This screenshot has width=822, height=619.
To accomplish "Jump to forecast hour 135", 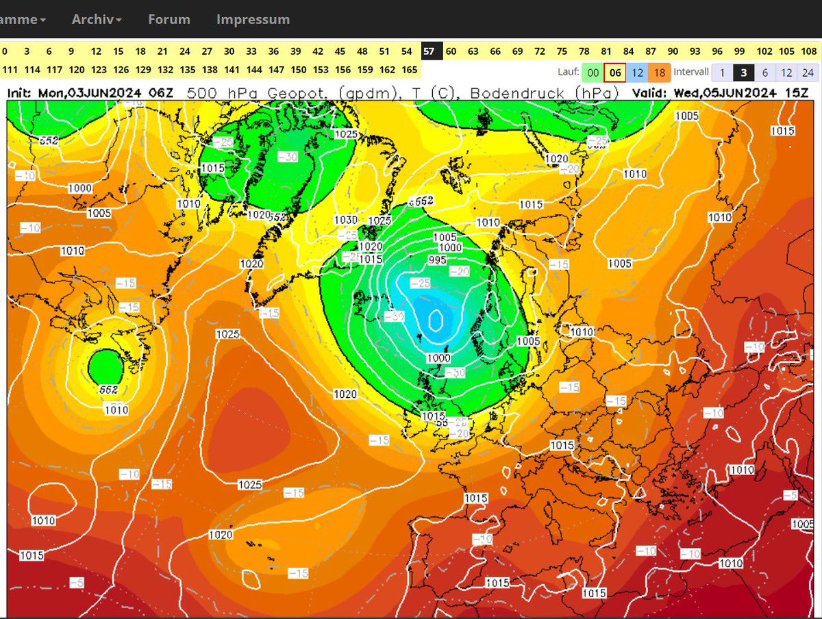I will [188, 69].
